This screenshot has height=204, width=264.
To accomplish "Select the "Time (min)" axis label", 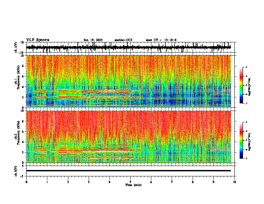I will [133, 185].
